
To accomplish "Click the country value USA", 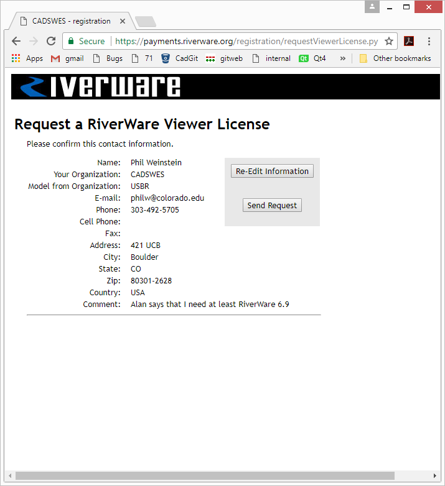I will (138, 292).
